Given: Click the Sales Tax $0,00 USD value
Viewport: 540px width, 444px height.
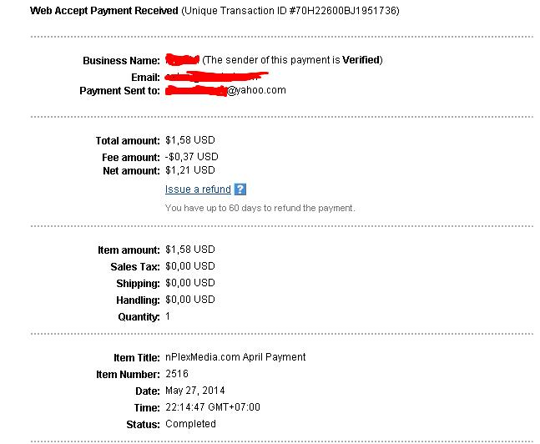Looking at the screenshot, I should (190, 266).
